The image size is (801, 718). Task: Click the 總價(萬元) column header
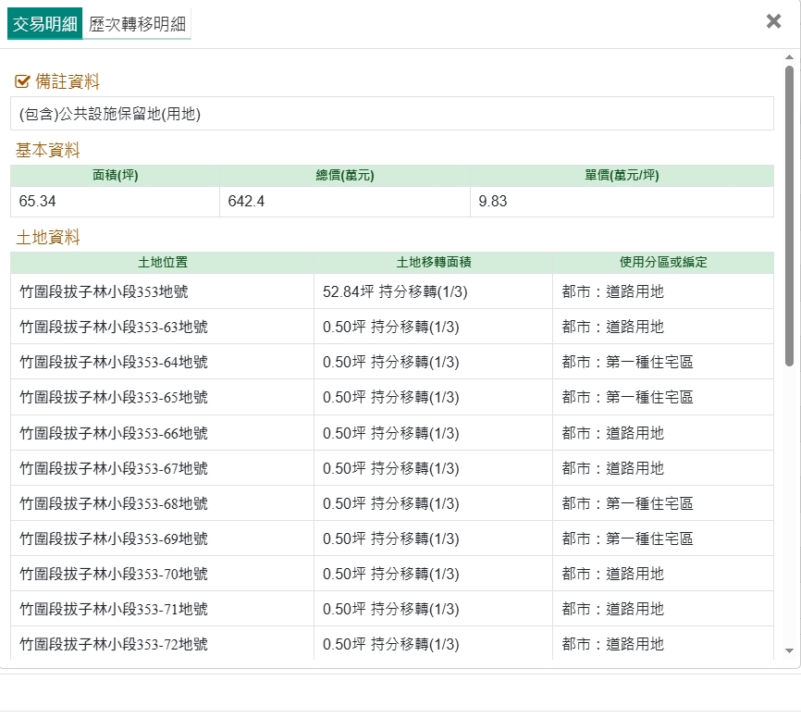pos(344,176)
